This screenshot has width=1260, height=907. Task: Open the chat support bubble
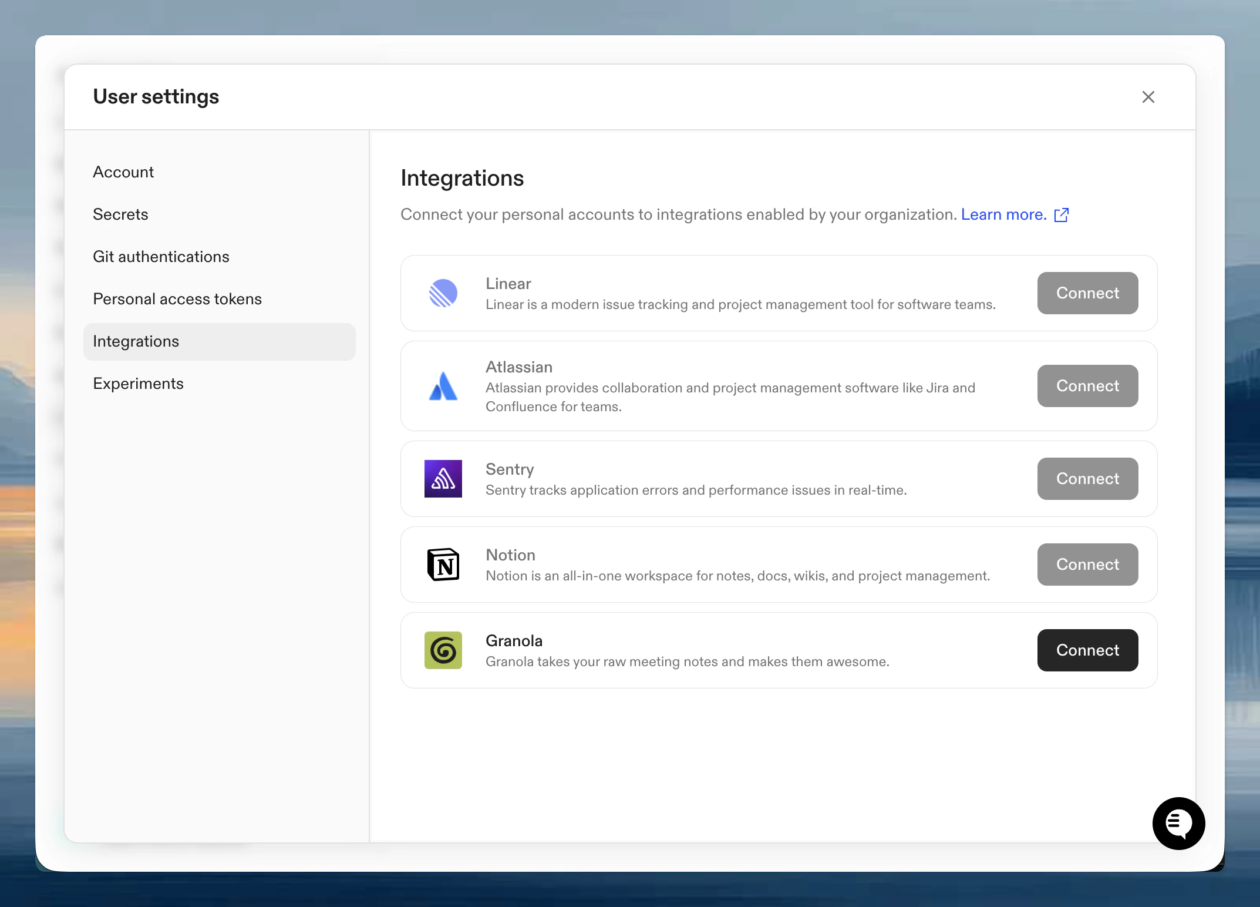(x=1178, y=823)
